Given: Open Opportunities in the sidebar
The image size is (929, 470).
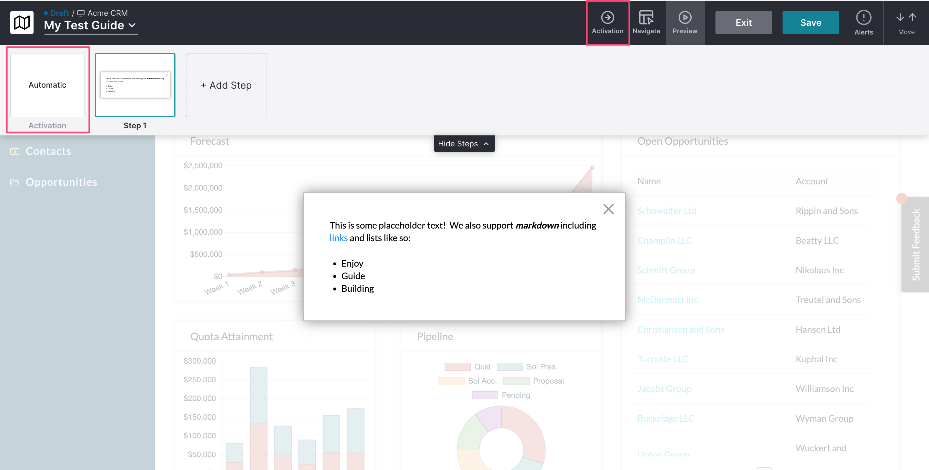Looking at the screenshot, I should [x=61, y=182].
